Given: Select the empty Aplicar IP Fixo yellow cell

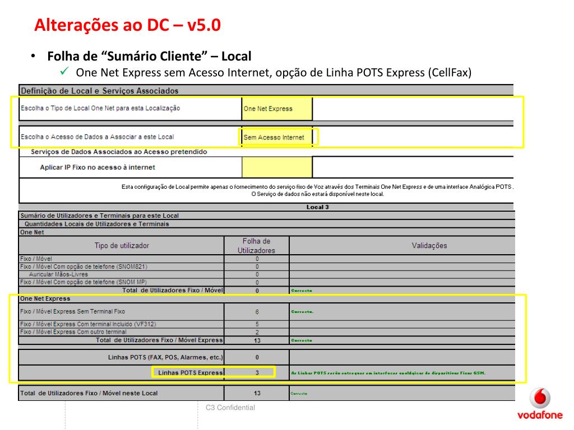Looking at the screenshot, I should coord(277,167).
